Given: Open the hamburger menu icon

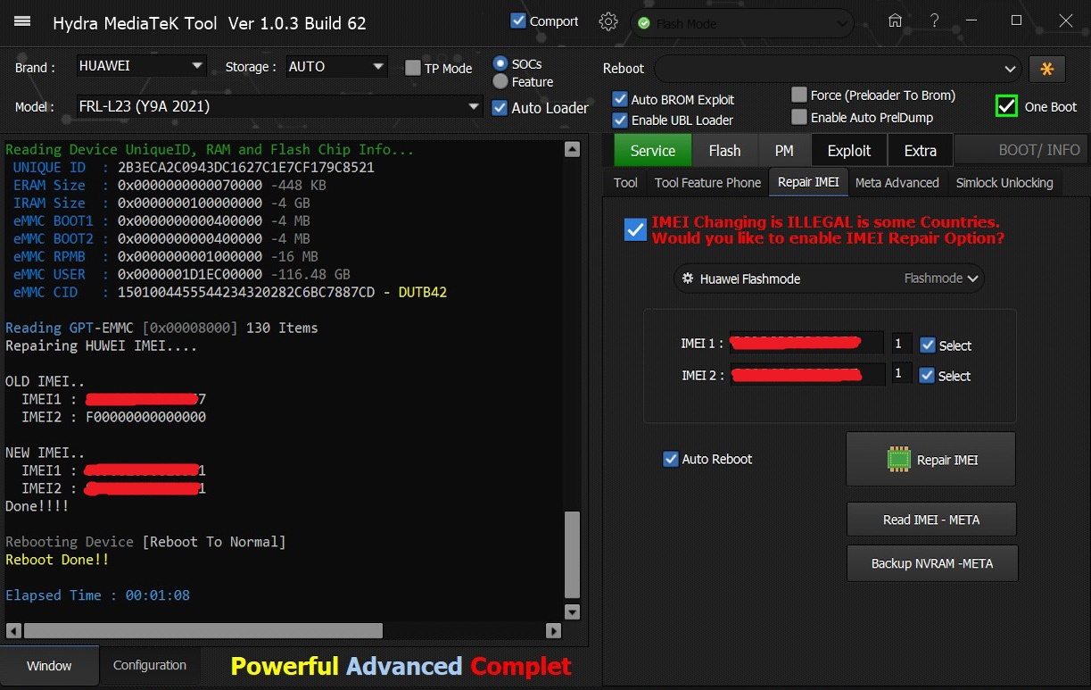Looking at the screenshot, I should [x=23, y=21].
